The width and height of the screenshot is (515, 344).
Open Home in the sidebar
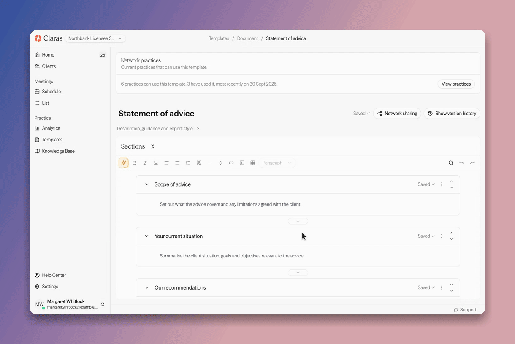(70, 55)
